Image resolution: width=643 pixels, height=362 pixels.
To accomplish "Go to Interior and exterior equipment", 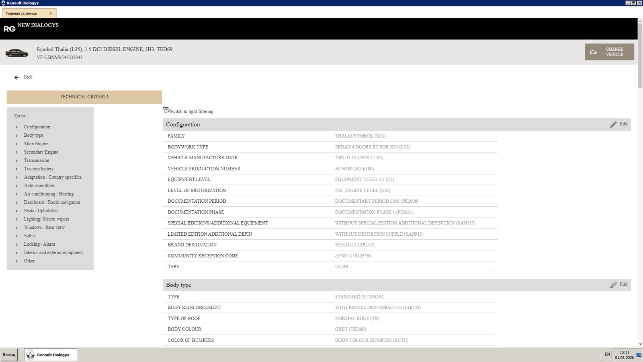I will click(x=53, y=253).
